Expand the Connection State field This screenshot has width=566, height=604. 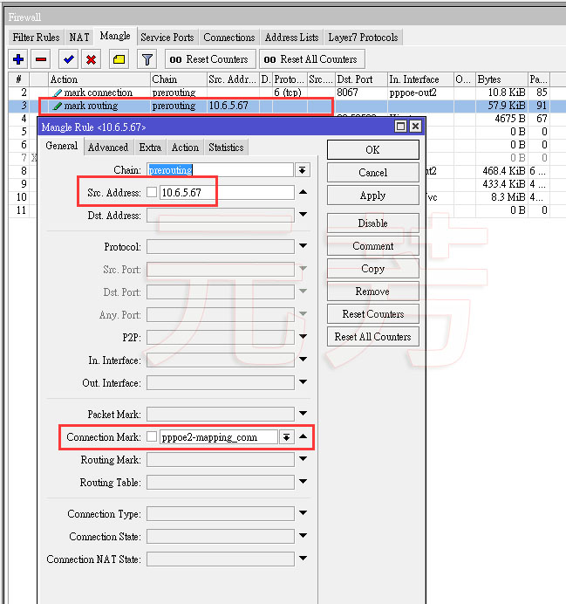point(303,535)
